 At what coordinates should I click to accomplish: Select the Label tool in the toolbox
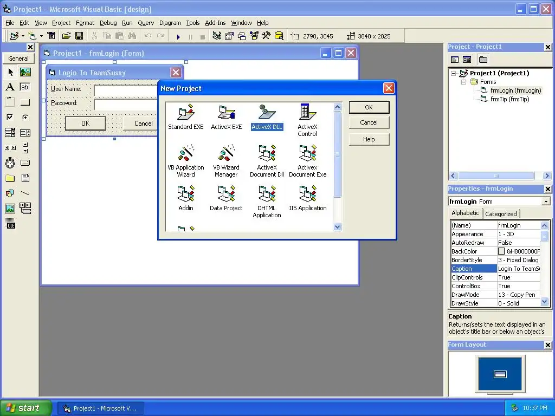(10, 87)
